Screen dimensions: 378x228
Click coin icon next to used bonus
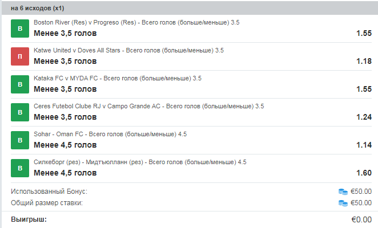tap(343, 192)
